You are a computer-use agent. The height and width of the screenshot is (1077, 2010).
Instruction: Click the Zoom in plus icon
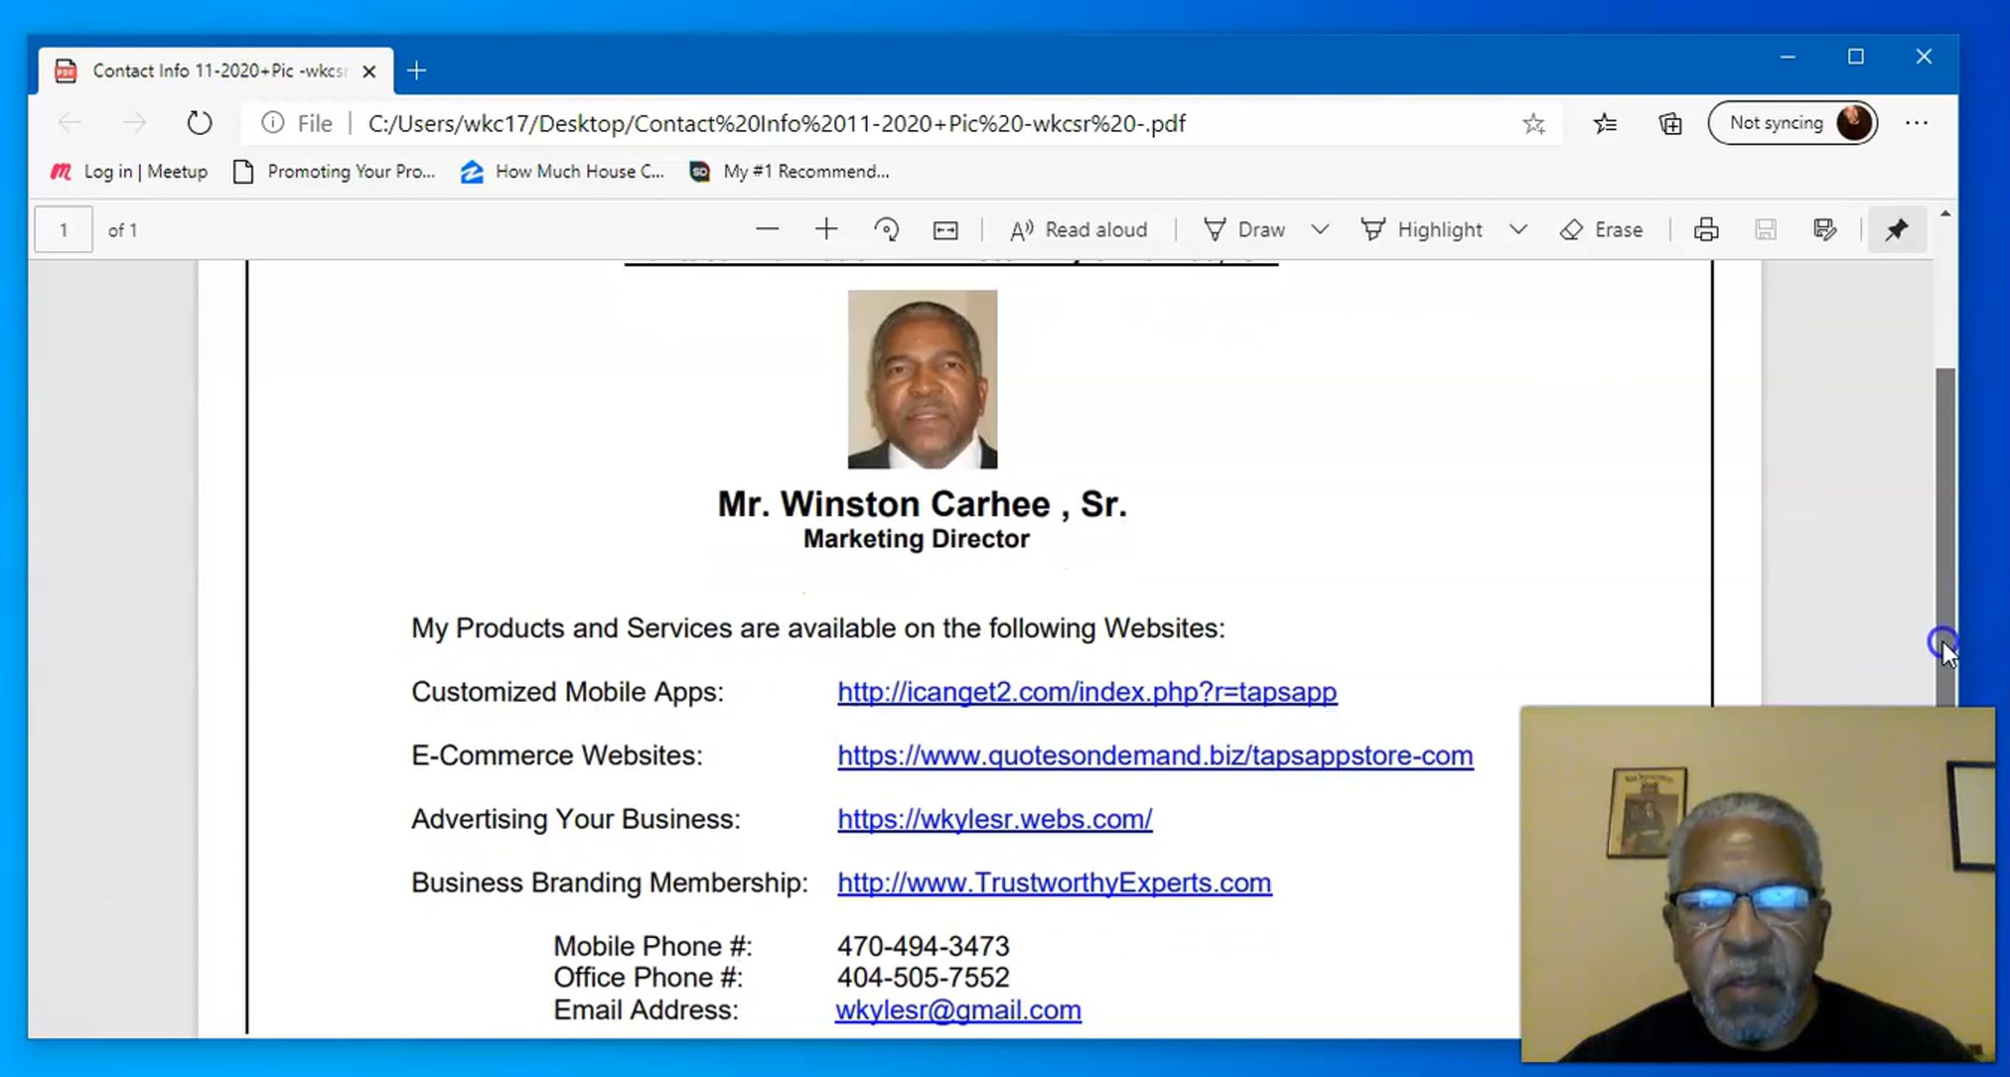point(826,229)
